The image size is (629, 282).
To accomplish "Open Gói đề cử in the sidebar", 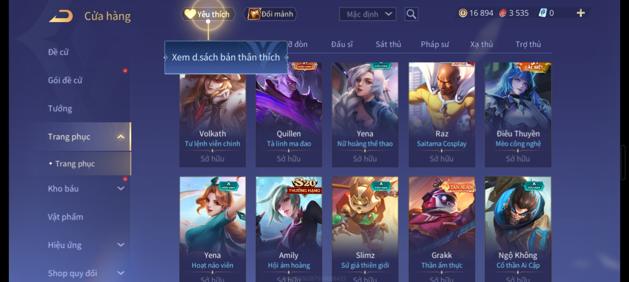I will (x=65, y=80).
